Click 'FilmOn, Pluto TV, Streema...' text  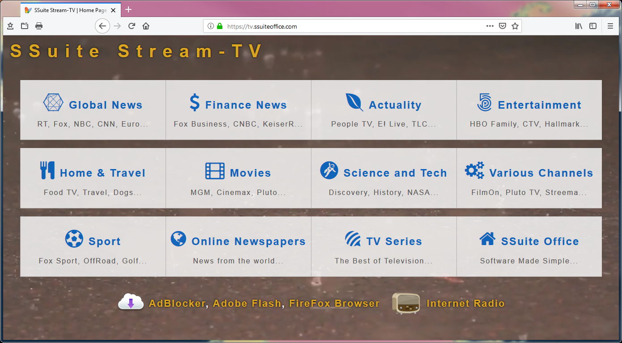point(529,192)
